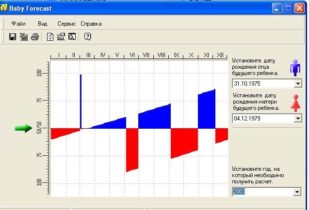Click the Print toolbar icon
Screen dimensions: 309x210
tap(34, 37)
